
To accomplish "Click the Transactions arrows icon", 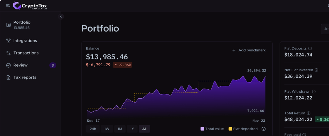I will pos(8,53).
